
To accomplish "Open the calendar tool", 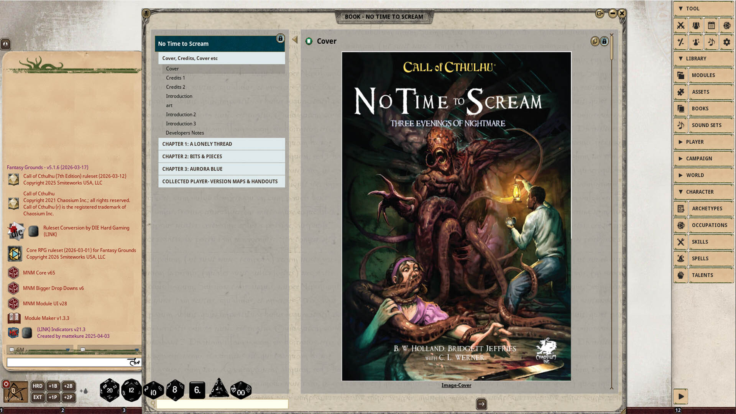I will (711, 26).
